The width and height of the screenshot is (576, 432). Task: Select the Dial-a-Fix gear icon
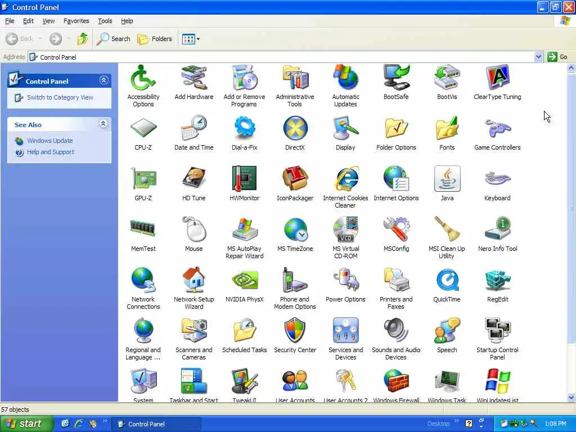click(244, 128)
